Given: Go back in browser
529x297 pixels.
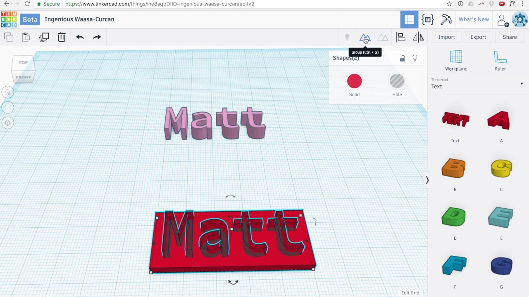Looking at the screenshot, I should [6, 4].
